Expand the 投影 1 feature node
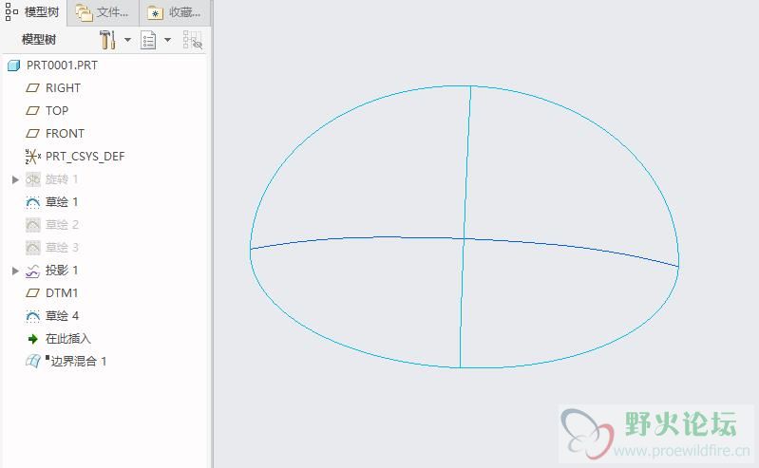This screenshot has height=468, width=759. pos(15,271)
